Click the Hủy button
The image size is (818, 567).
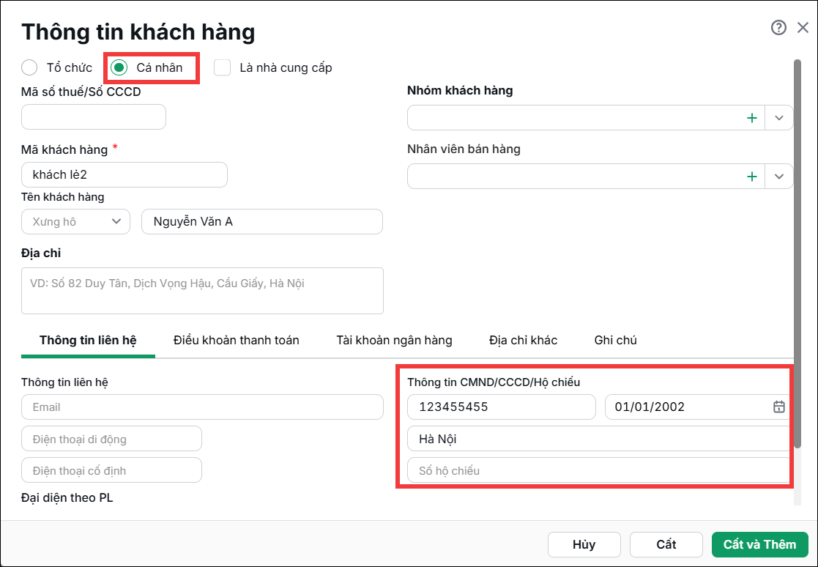point(584,544)
